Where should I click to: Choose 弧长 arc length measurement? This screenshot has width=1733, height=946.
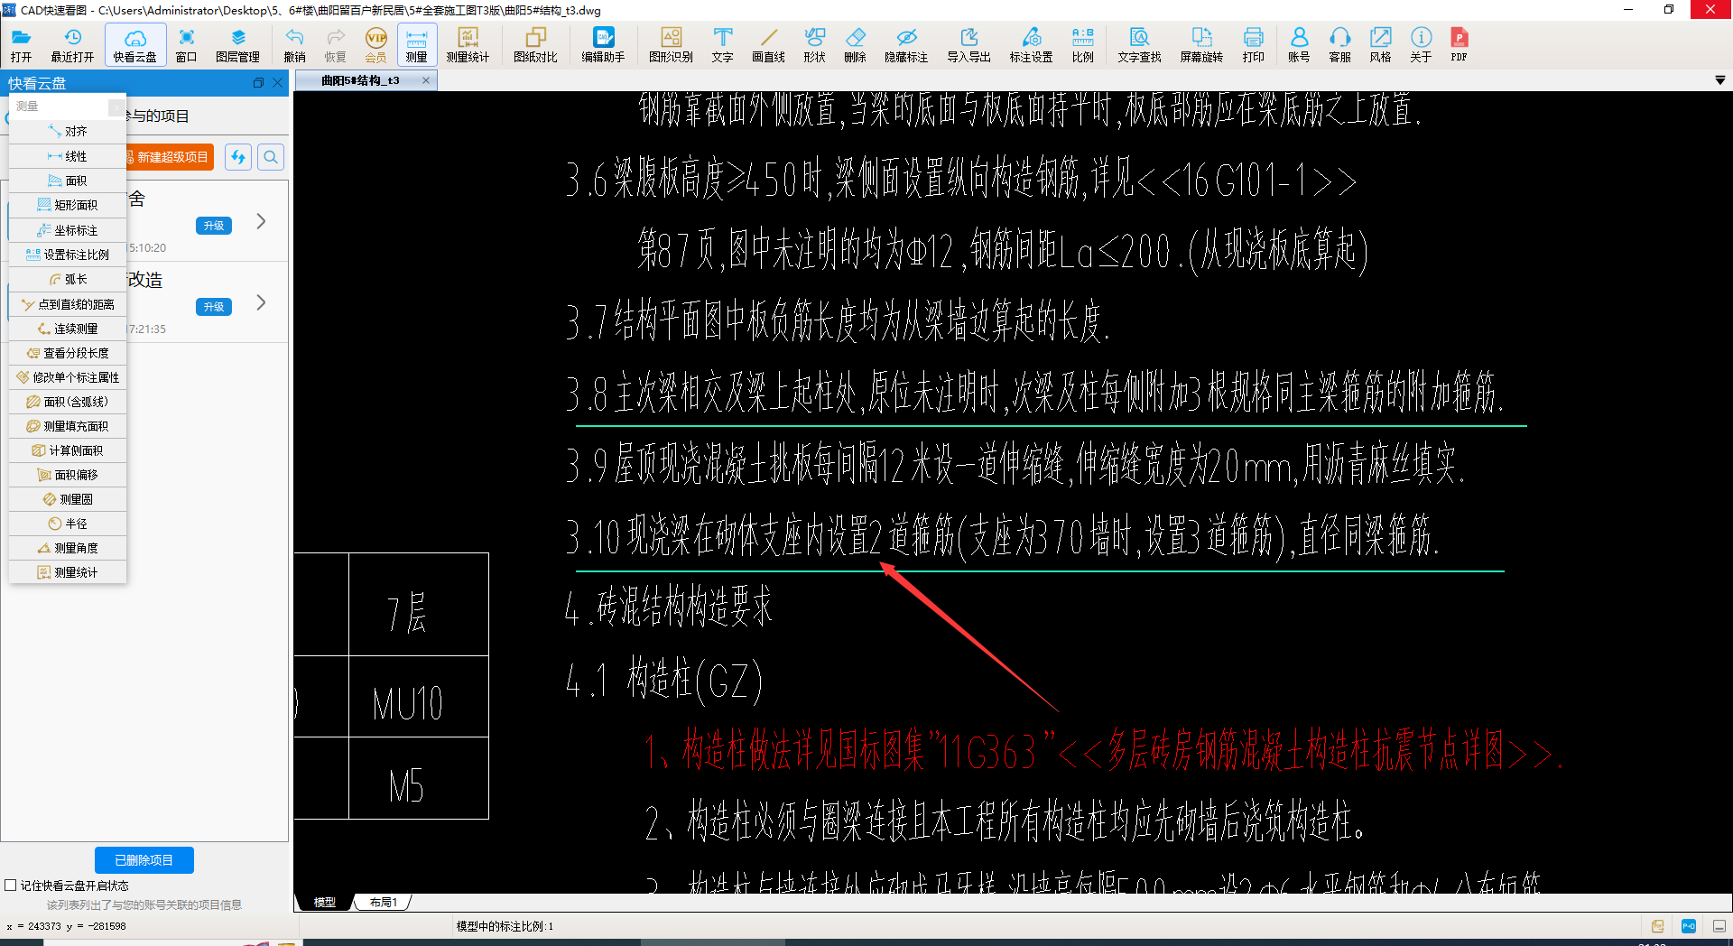(68, 279)
